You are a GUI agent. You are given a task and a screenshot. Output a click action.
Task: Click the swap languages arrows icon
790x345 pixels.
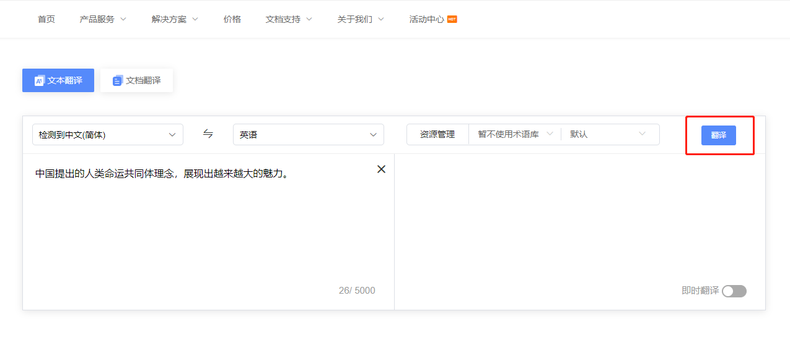point(208,134)
